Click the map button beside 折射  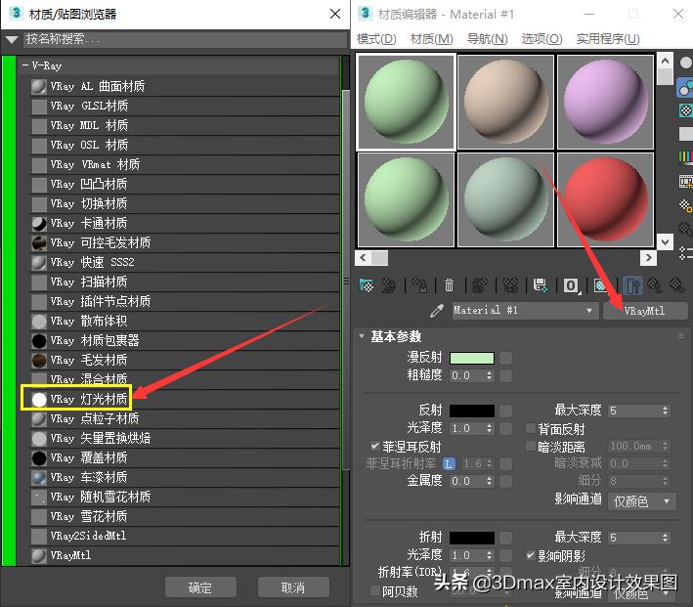pos(506,538)
